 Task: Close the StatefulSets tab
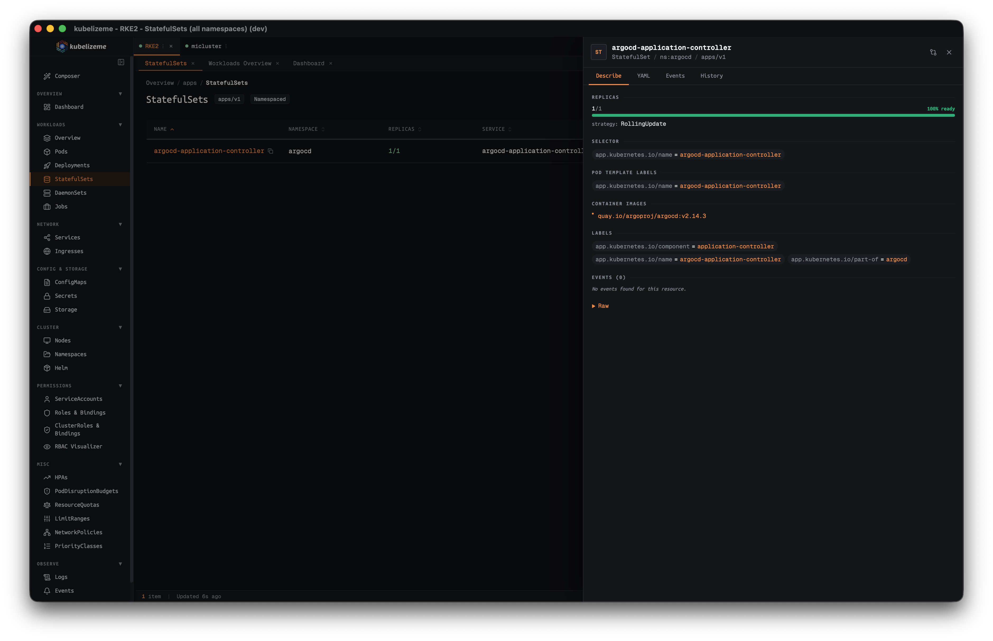tap(193, 63)
